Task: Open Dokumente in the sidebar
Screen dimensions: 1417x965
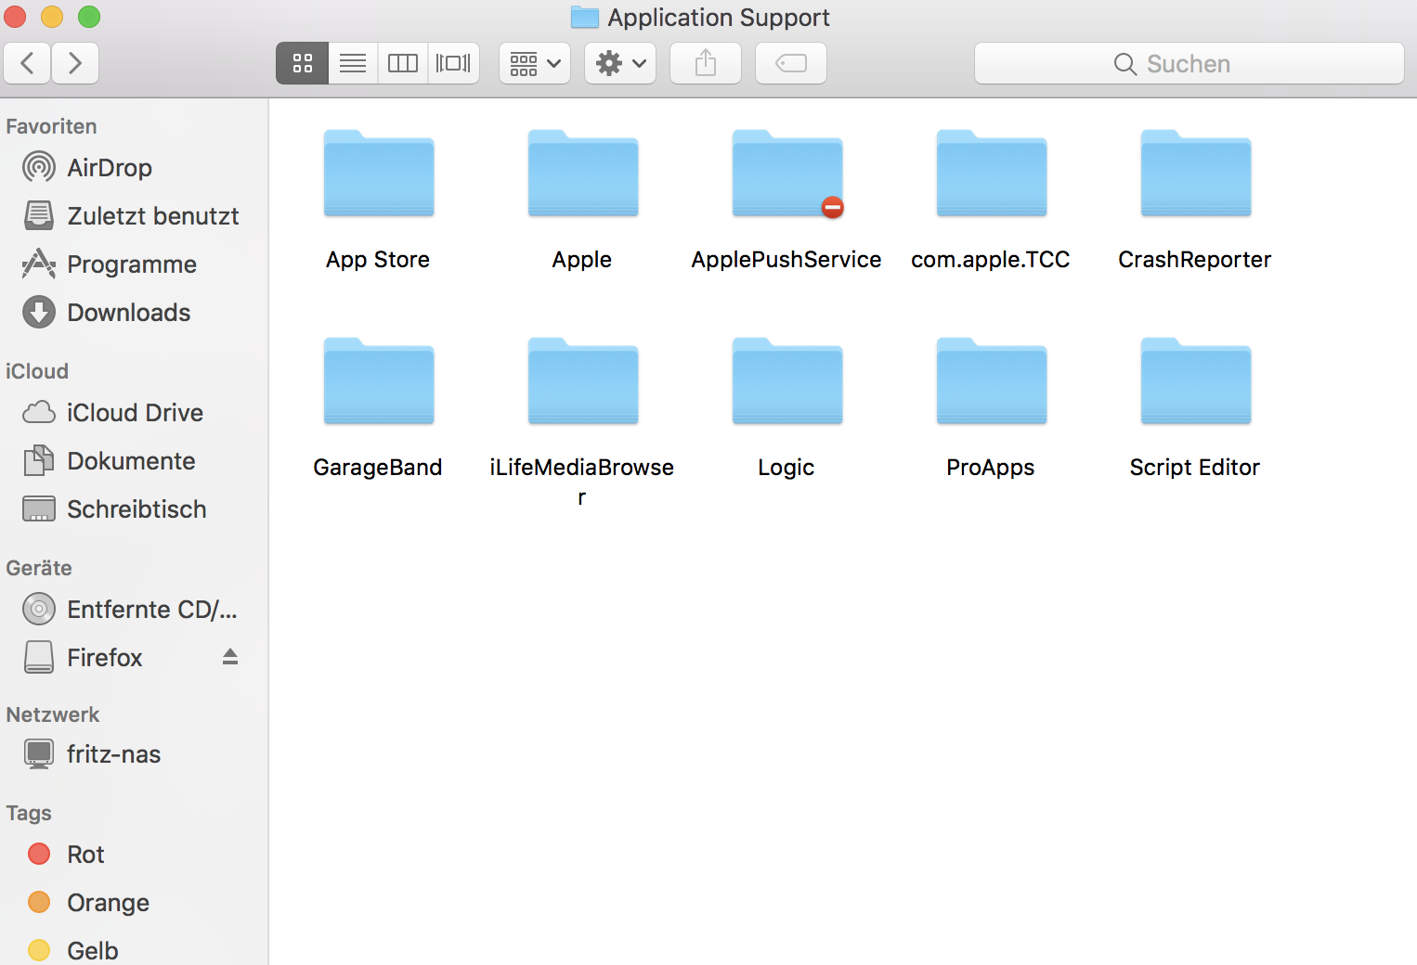Action: click(x=135, y=461)
